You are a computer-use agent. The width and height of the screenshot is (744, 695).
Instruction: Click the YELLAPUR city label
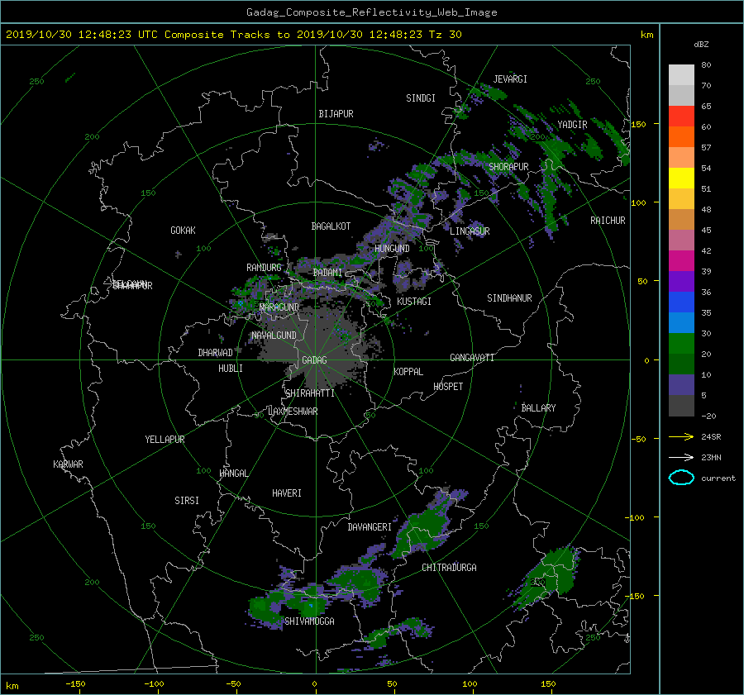point(165,440)
